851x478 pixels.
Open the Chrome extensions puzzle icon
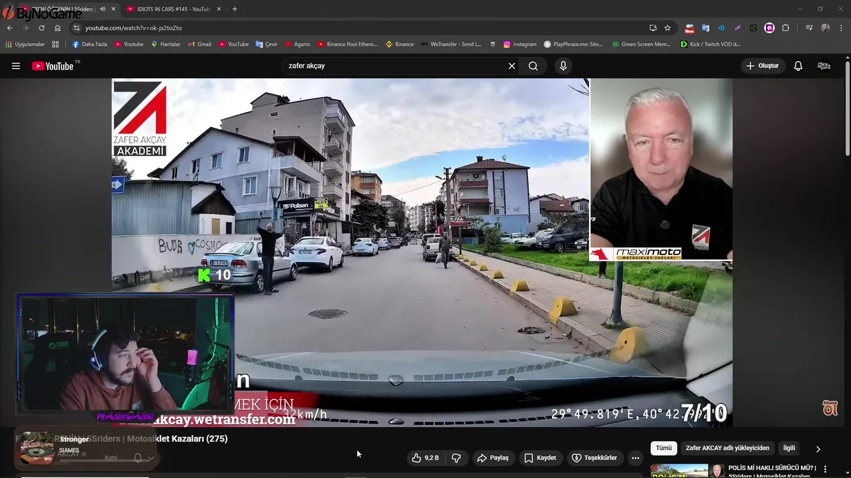coord(786,28)
